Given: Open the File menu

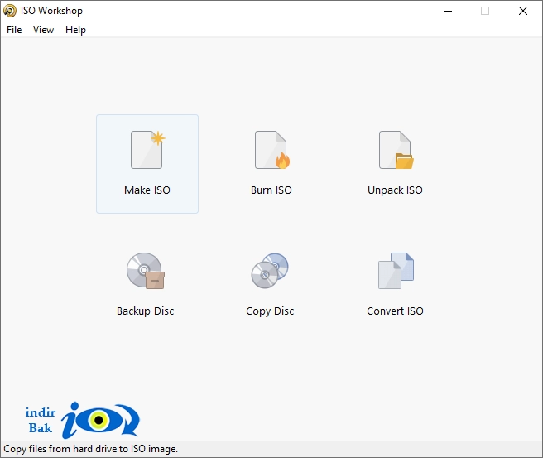Looking at the screenshot, I should click(x=14, y=30).
